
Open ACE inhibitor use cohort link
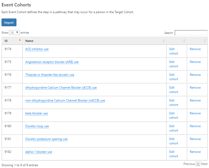click(37, 49)
